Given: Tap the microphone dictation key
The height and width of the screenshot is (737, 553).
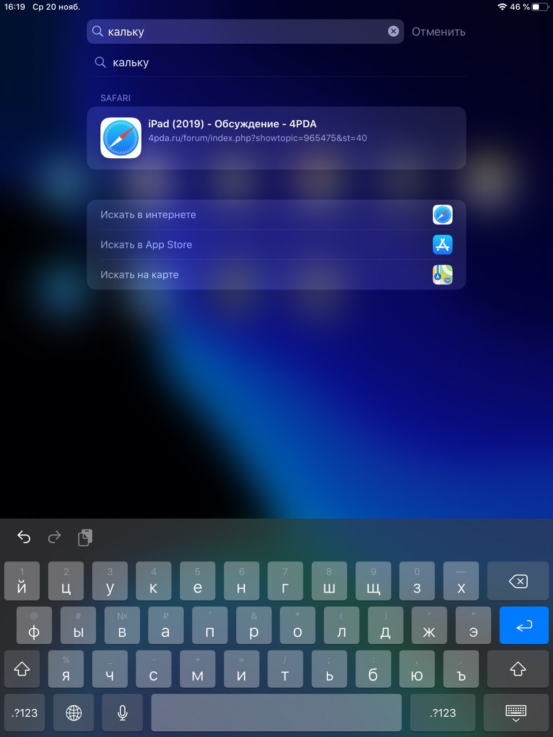Looking at the screenshot, I should (122, 713).
